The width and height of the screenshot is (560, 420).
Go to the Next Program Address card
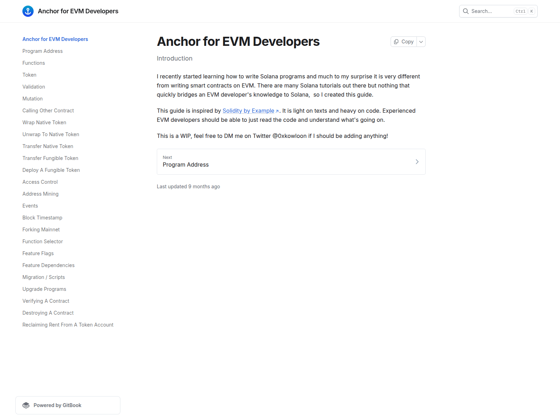(291, 162)
